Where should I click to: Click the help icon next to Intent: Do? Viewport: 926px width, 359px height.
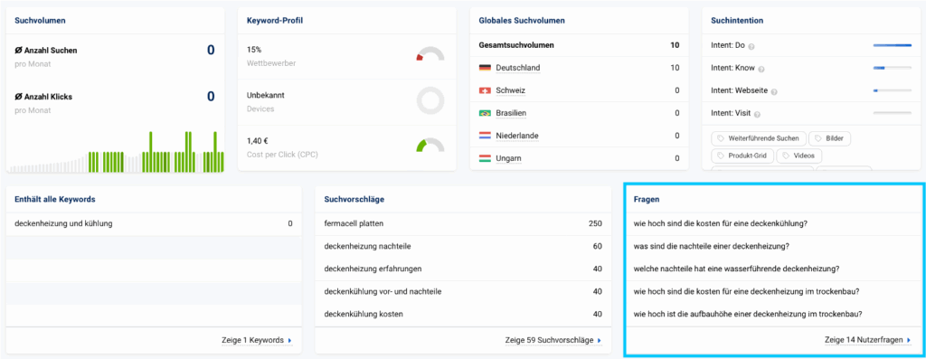[751, 46]
